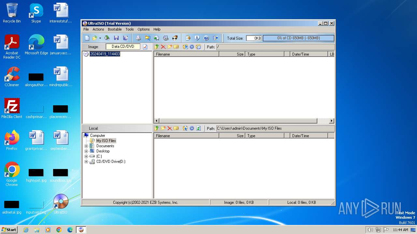The image size is (417, 234).
Task: Click the Make CD/DVD Image drive icon
Action: point(138,38)
